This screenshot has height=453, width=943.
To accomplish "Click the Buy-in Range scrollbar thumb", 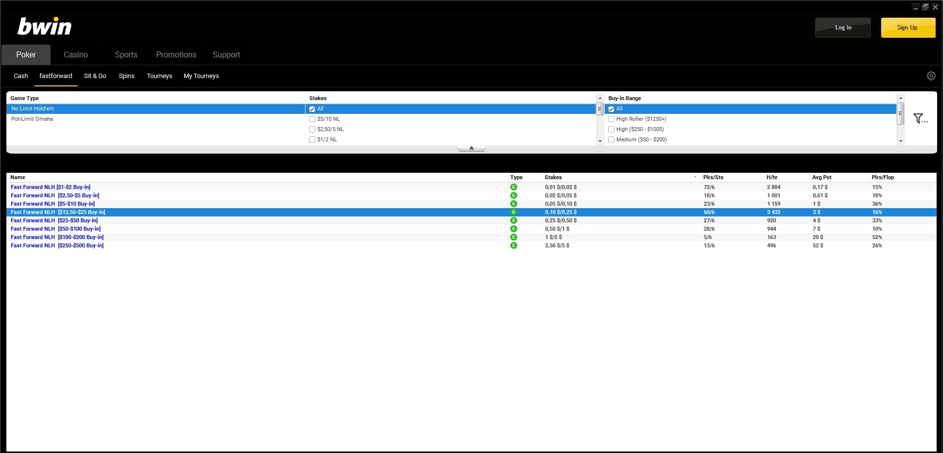I will pos(900,113).
